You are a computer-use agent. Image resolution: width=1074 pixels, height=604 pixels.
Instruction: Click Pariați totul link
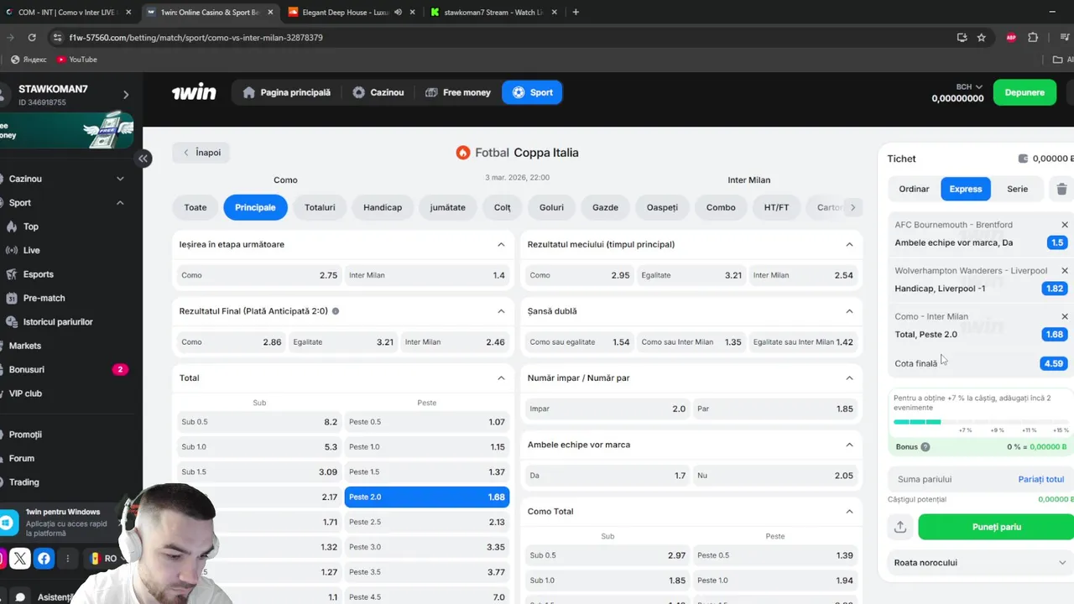click(1041, 479)
